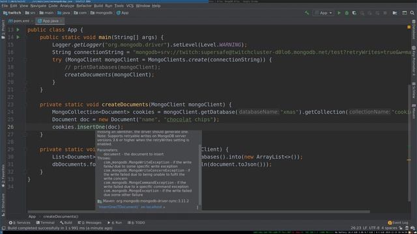Open documentation popup options three-dot menu

point(197,207)
